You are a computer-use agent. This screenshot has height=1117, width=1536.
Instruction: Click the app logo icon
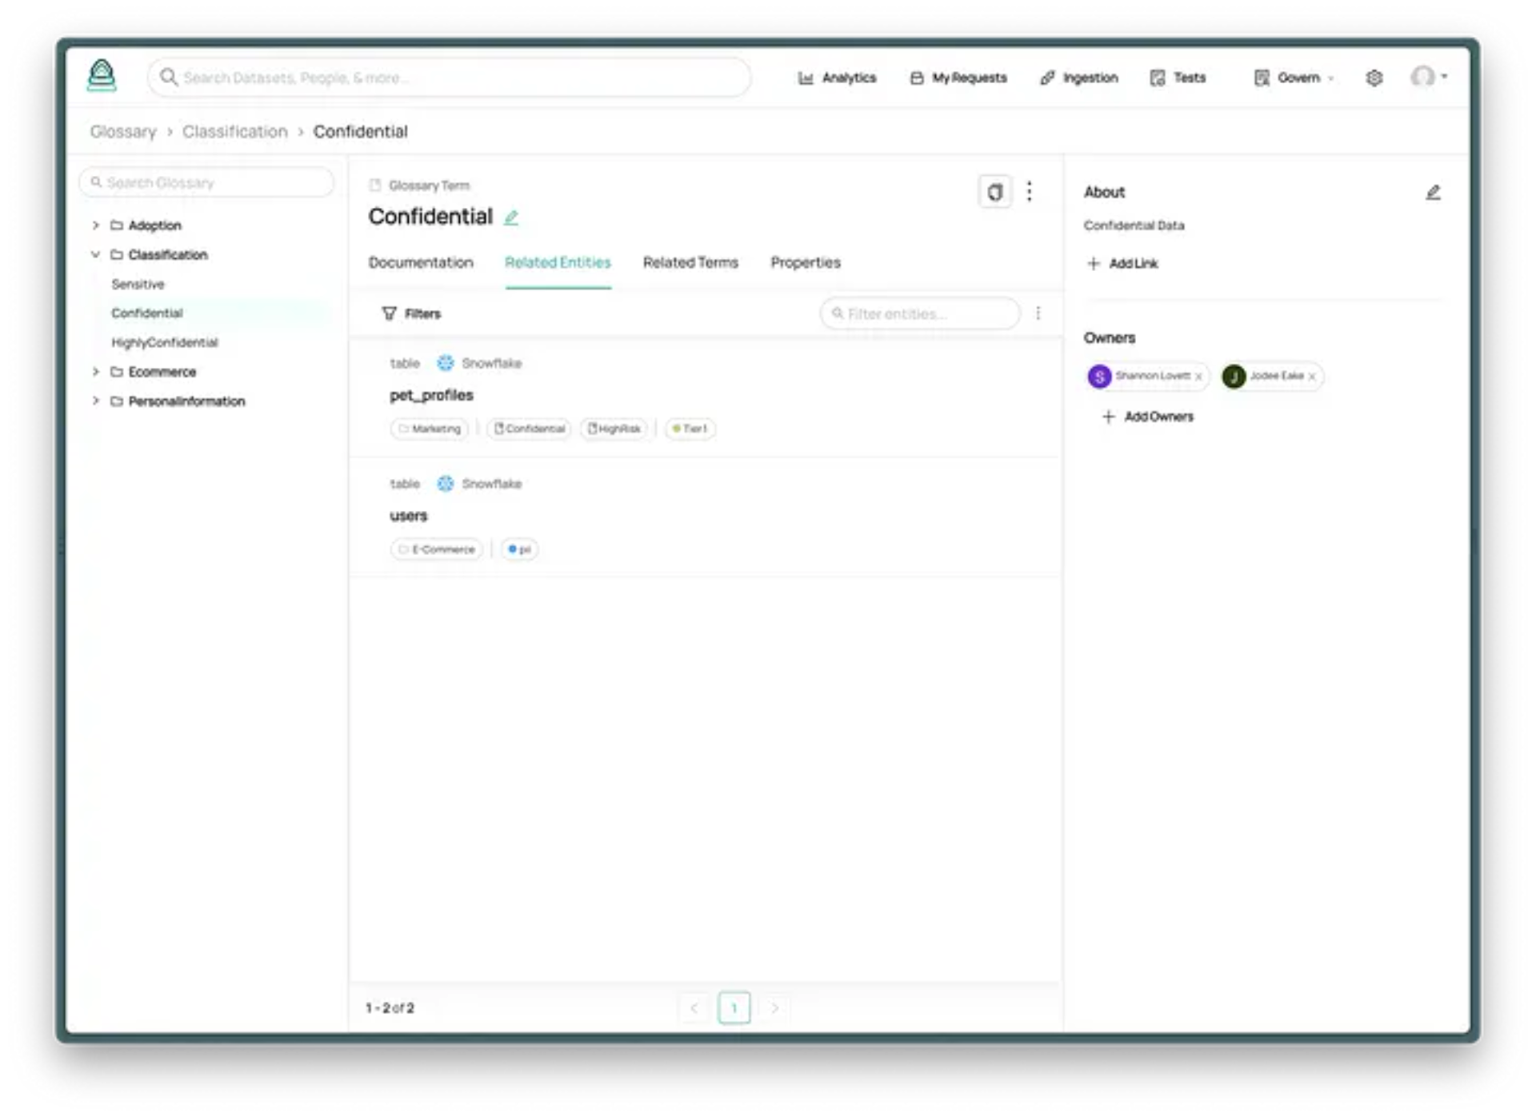[102, 77]
